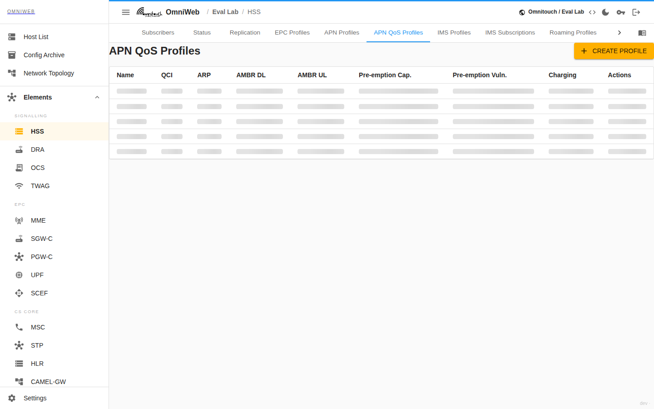The width and height of the screenshot is (654, 409).
Task: Click the Config Archive box icon
Action: tap(12, 55)
